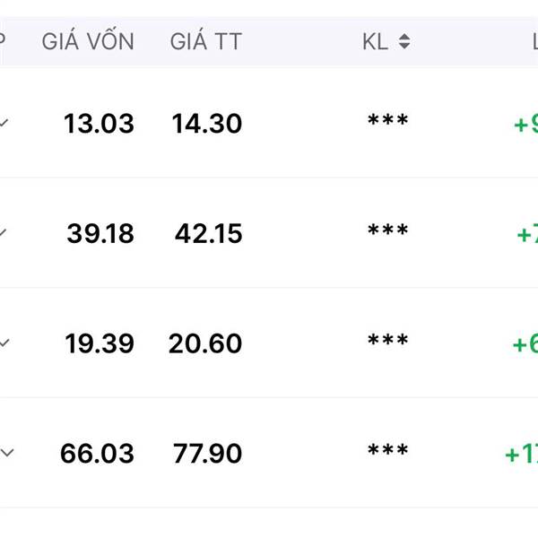Open the green profit value in the 14.30 row
This screenshot has width=538, height=538.
click(x=525, y=124)
